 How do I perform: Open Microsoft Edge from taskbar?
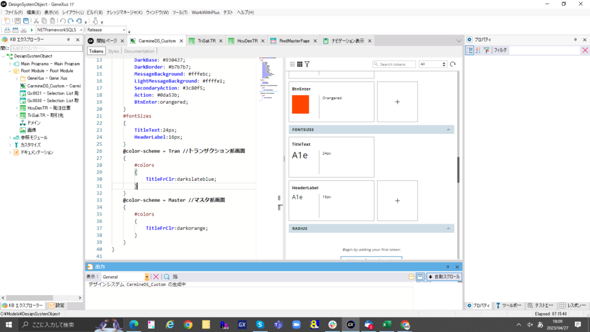click(134, 325)
